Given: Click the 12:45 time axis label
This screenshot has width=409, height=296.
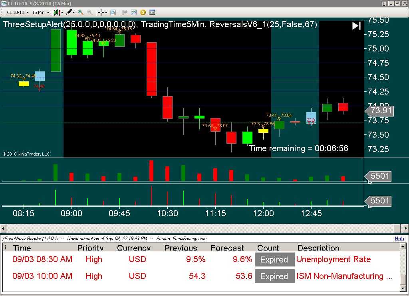Looking at the screenshot, I should click(x=311, y=213).
